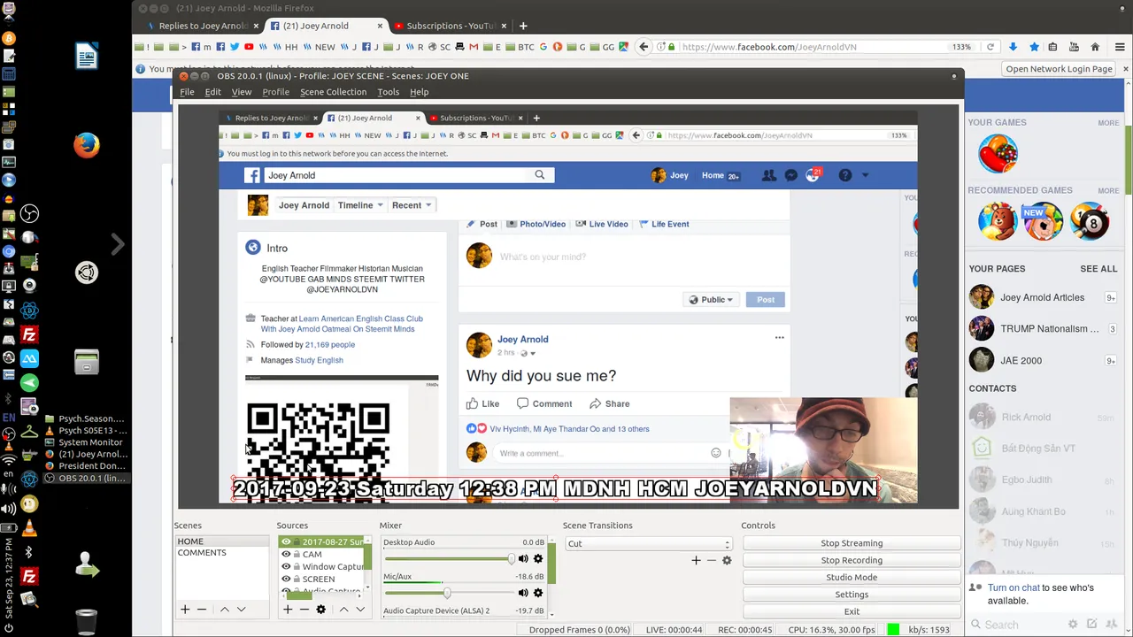The height and width of the screenshot is (637, 1133).
Task: Go to the Firefox home page icon
Action: pyautogui.click(x=1095, y=47)
